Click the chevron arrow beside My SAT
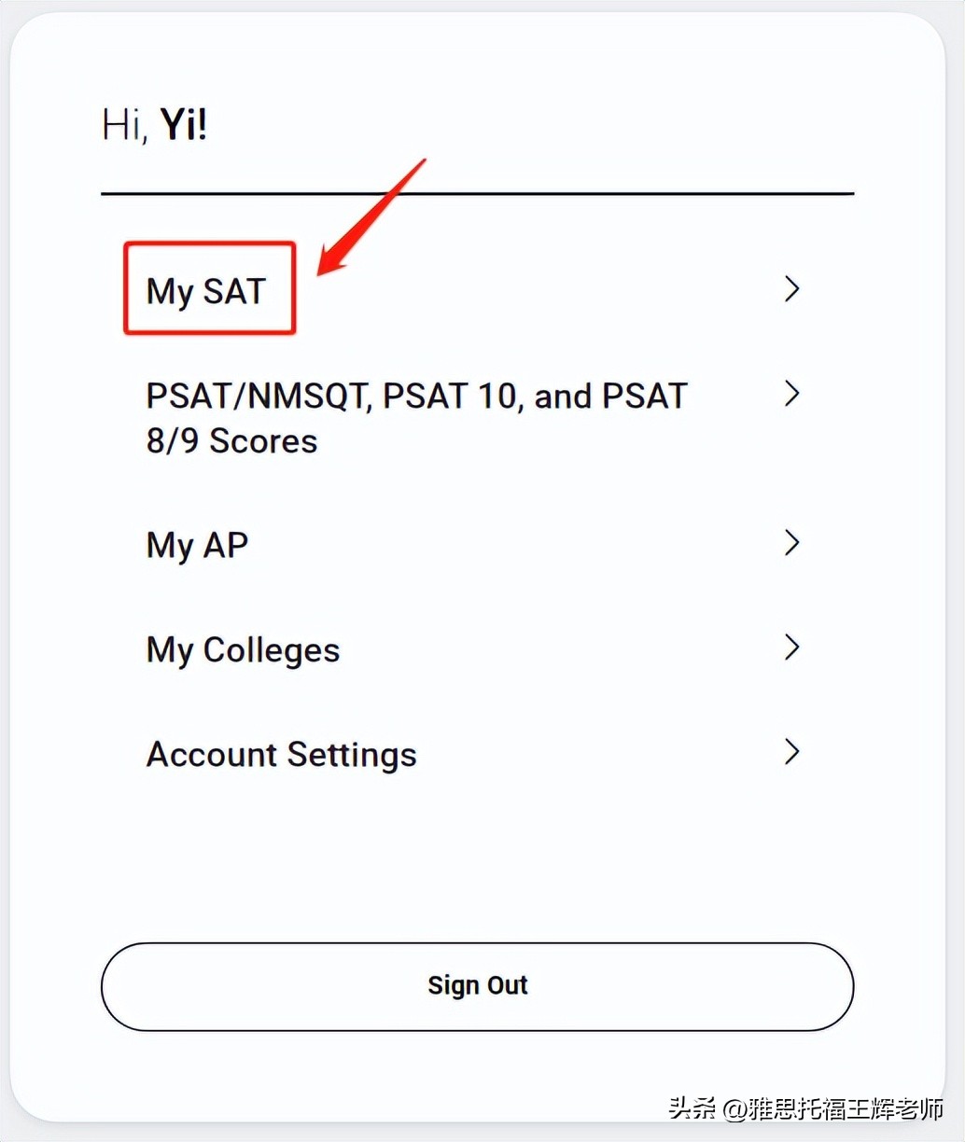The image size is (965, 1142). tap(791, 289)
